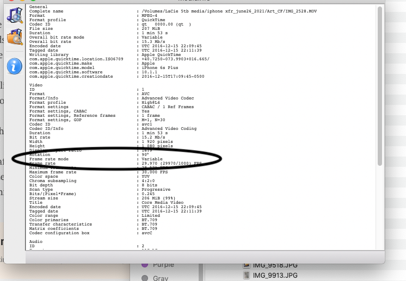Click the 'Transfer characteristics' label

(60, 224)
